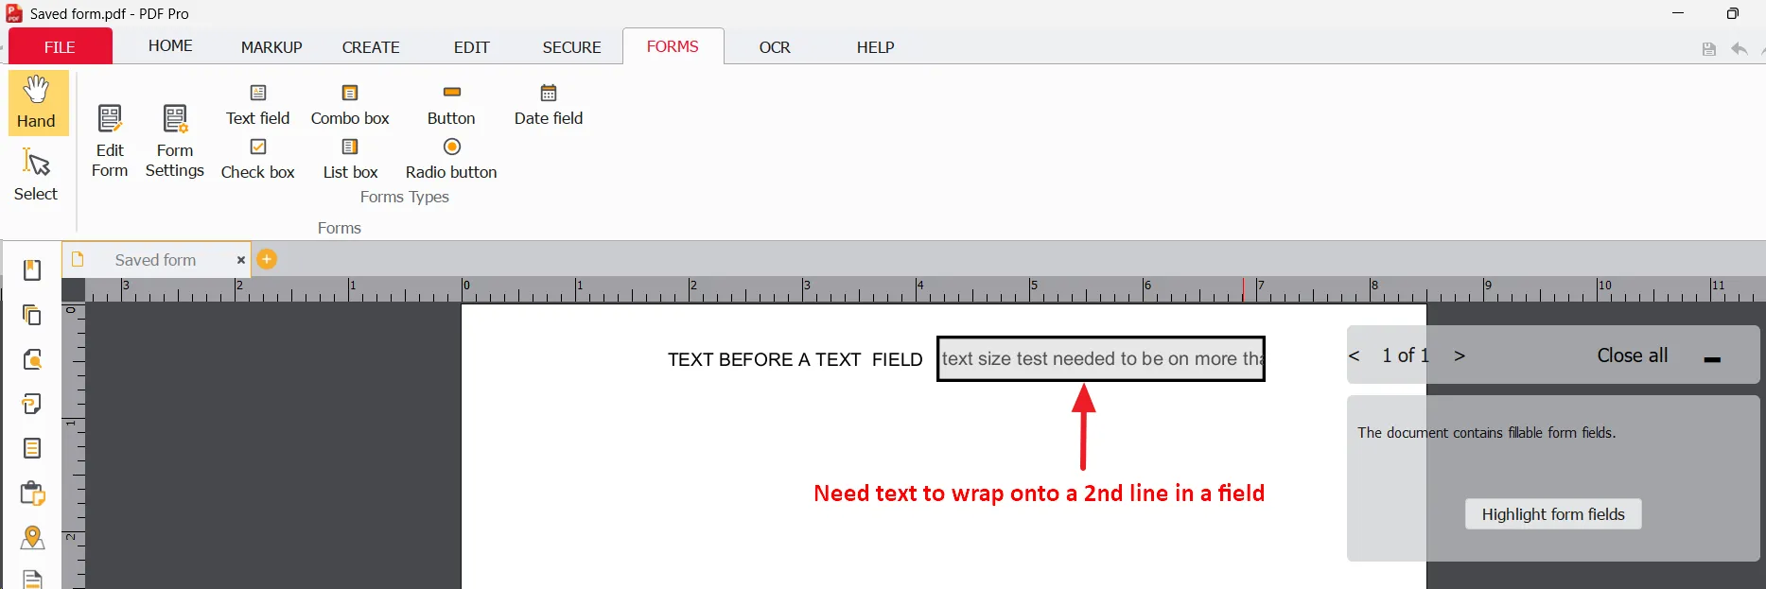This screenshot has height=589, width=1766.
Task: Insert a Combo box field
Action: coord(350,105)
